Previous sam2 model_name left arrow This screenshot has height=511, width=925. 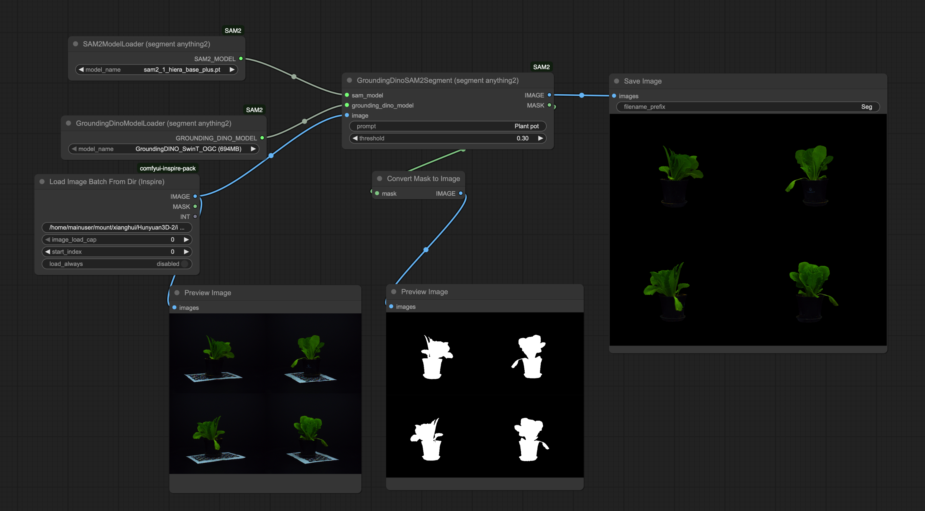point(81,70)
